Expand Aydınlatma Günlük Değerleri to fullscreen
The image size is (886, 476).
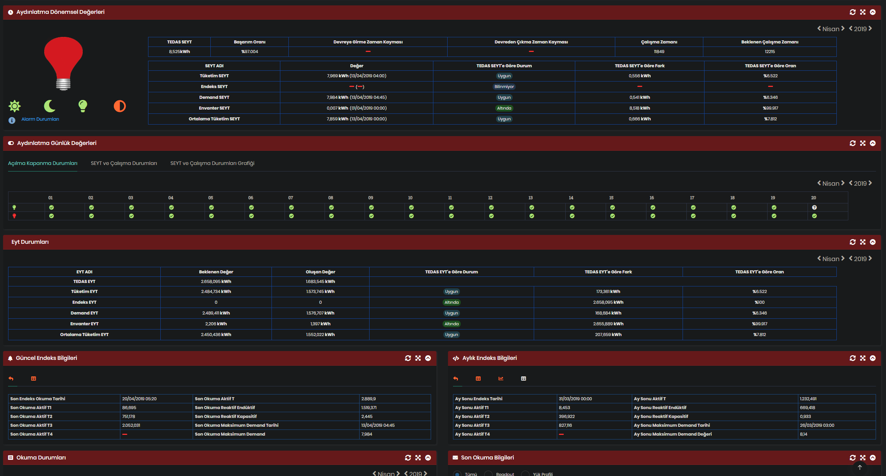click(x=863, y=143)
